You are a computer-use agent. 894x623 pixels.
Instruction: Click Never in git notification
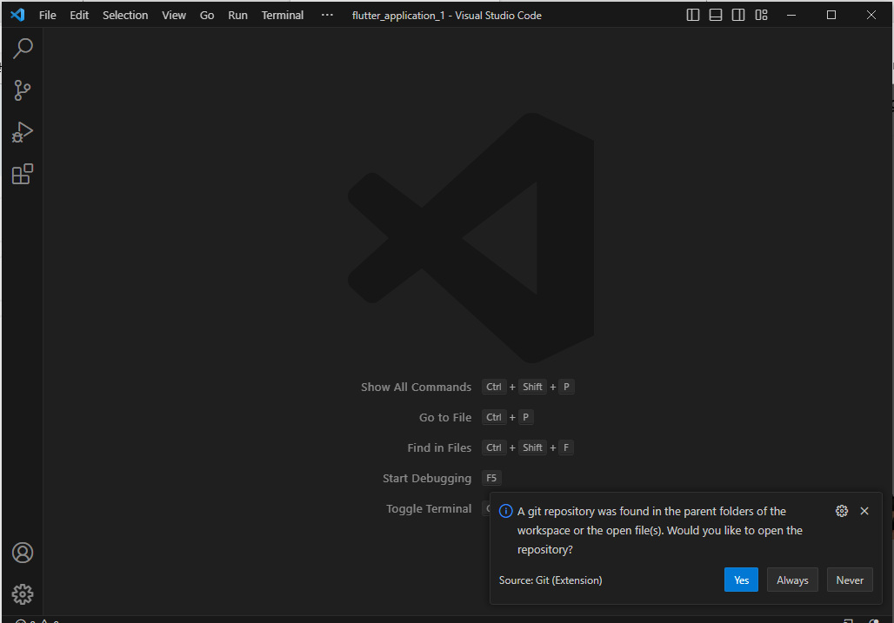(850, 580)
